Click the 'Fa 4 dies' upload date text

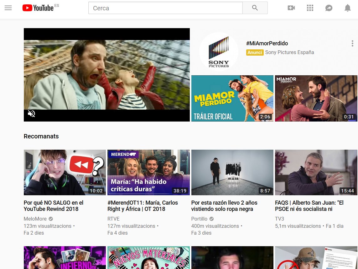click(x=117, y=233)
